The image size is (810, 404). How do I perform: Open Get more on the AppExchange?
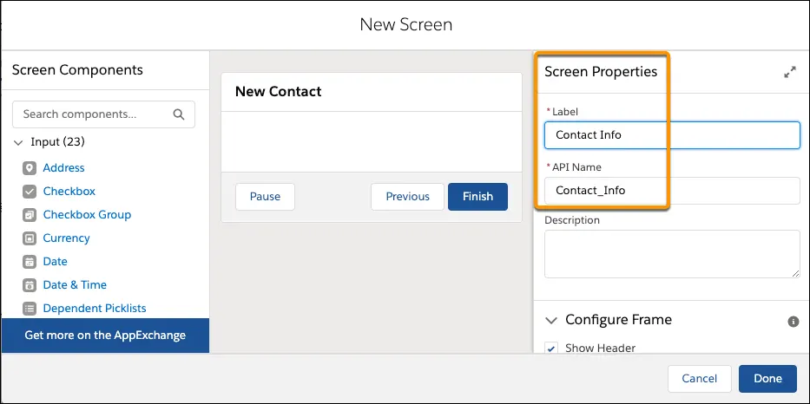point(105,336)
